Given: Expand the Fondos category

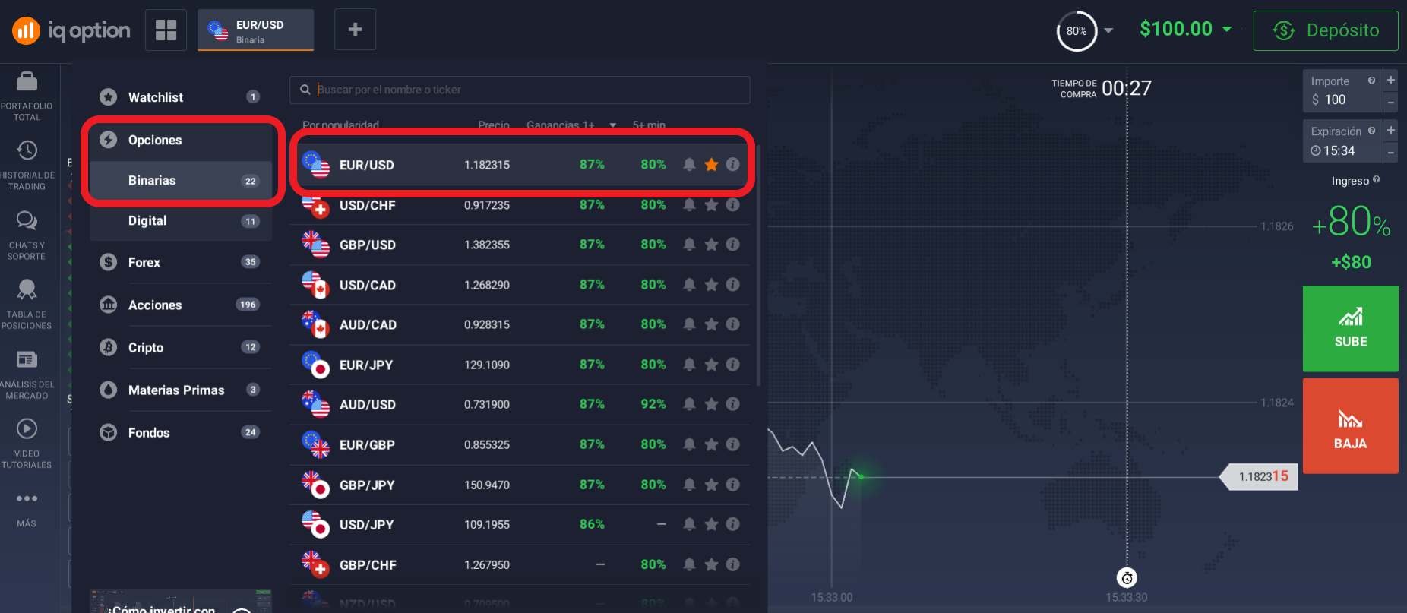Looking at the screenshot, I should (x=181, y=432).
